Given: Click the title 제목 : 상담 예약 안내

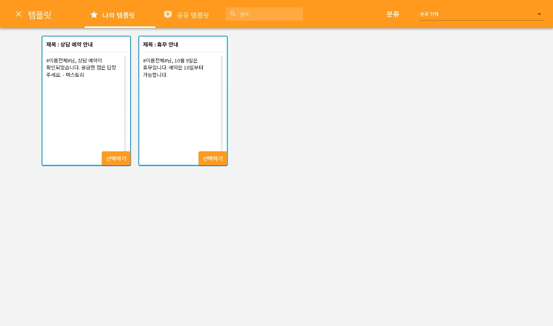Looking at the screenshot, I should (x=70, y=45).
